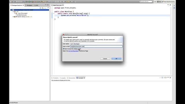Click the User e-mail input field
This screenshot has height=104, width=185.
click(x=96, y=47)
